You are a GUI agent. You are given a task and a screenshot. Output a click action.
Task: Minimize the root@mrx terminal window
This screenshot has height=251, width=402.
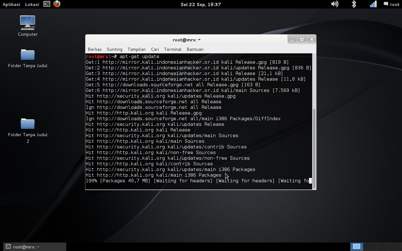point(292,39)
